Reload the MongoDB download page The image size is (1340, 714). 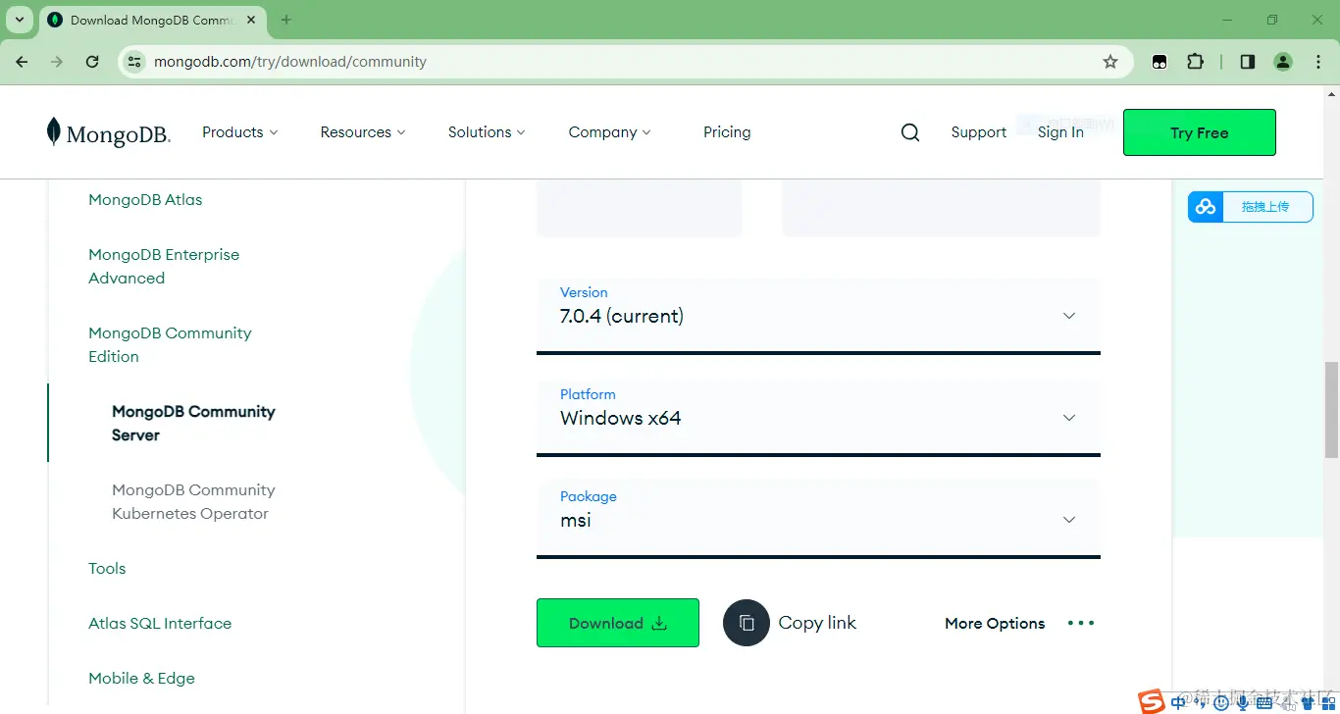tap(92, 61)
